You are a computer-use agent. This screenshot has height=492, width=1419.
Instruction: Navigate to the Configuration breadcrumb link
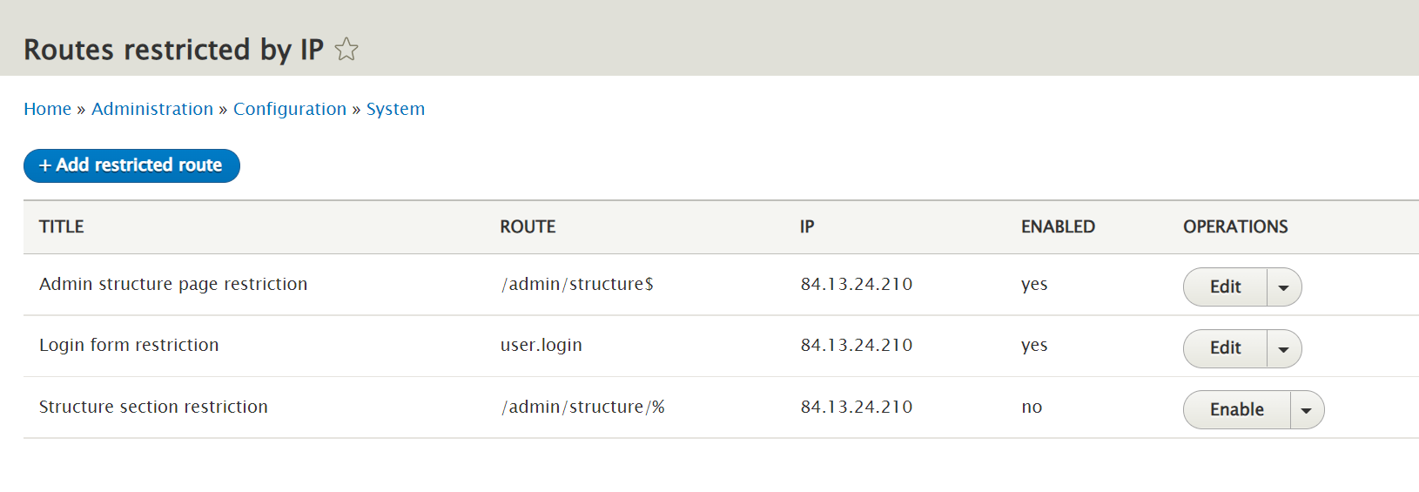tap(290, 109)
